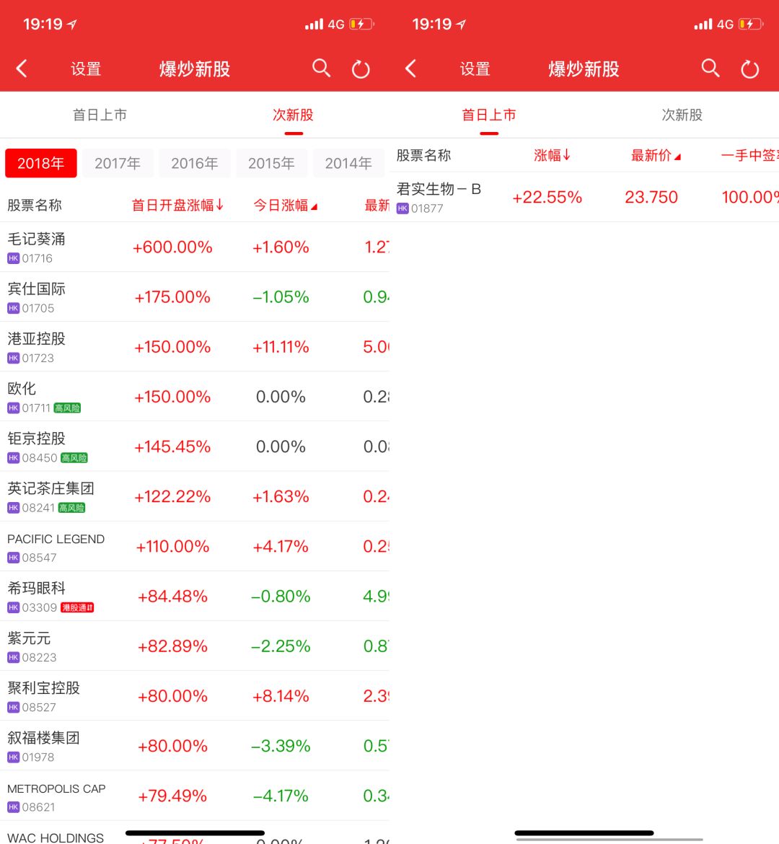Tap the refresh icon on the left screen

click(361, 69)
